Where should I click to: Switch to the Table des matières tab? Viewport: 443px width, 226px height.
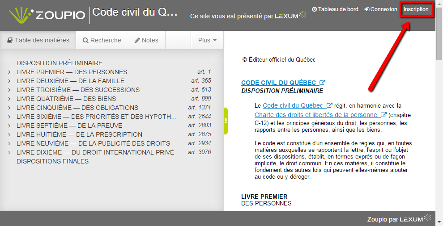[x=38, y=40]
